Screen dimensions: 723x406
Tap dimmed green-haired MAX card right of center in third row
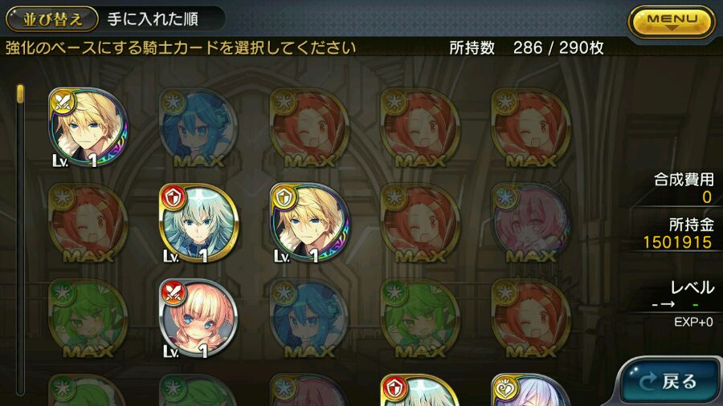pos(419,318)
